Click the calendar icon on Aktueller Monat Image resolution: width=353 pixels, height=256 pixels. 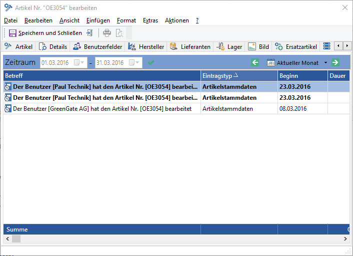coord(271,62)
